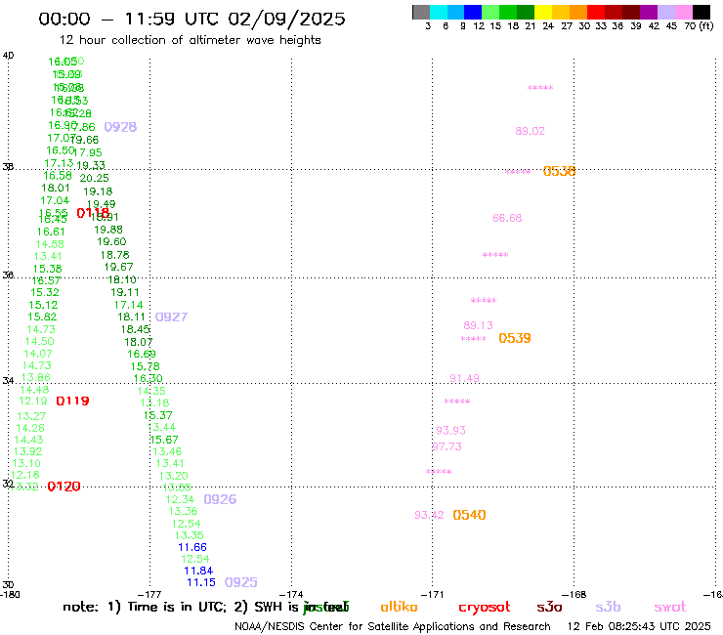723x635 pixels.
Task: Select the 's3a' legend label
Action: pyautogui.click(x=549, y=607)
